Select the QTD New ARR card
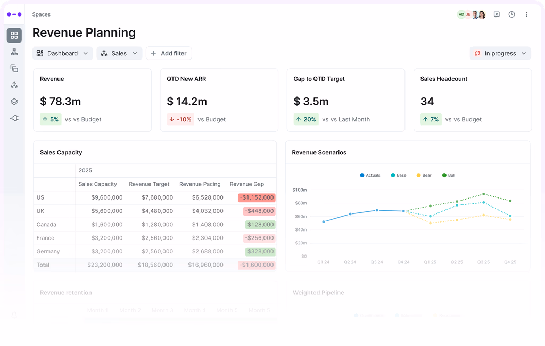 click(219, 100)
